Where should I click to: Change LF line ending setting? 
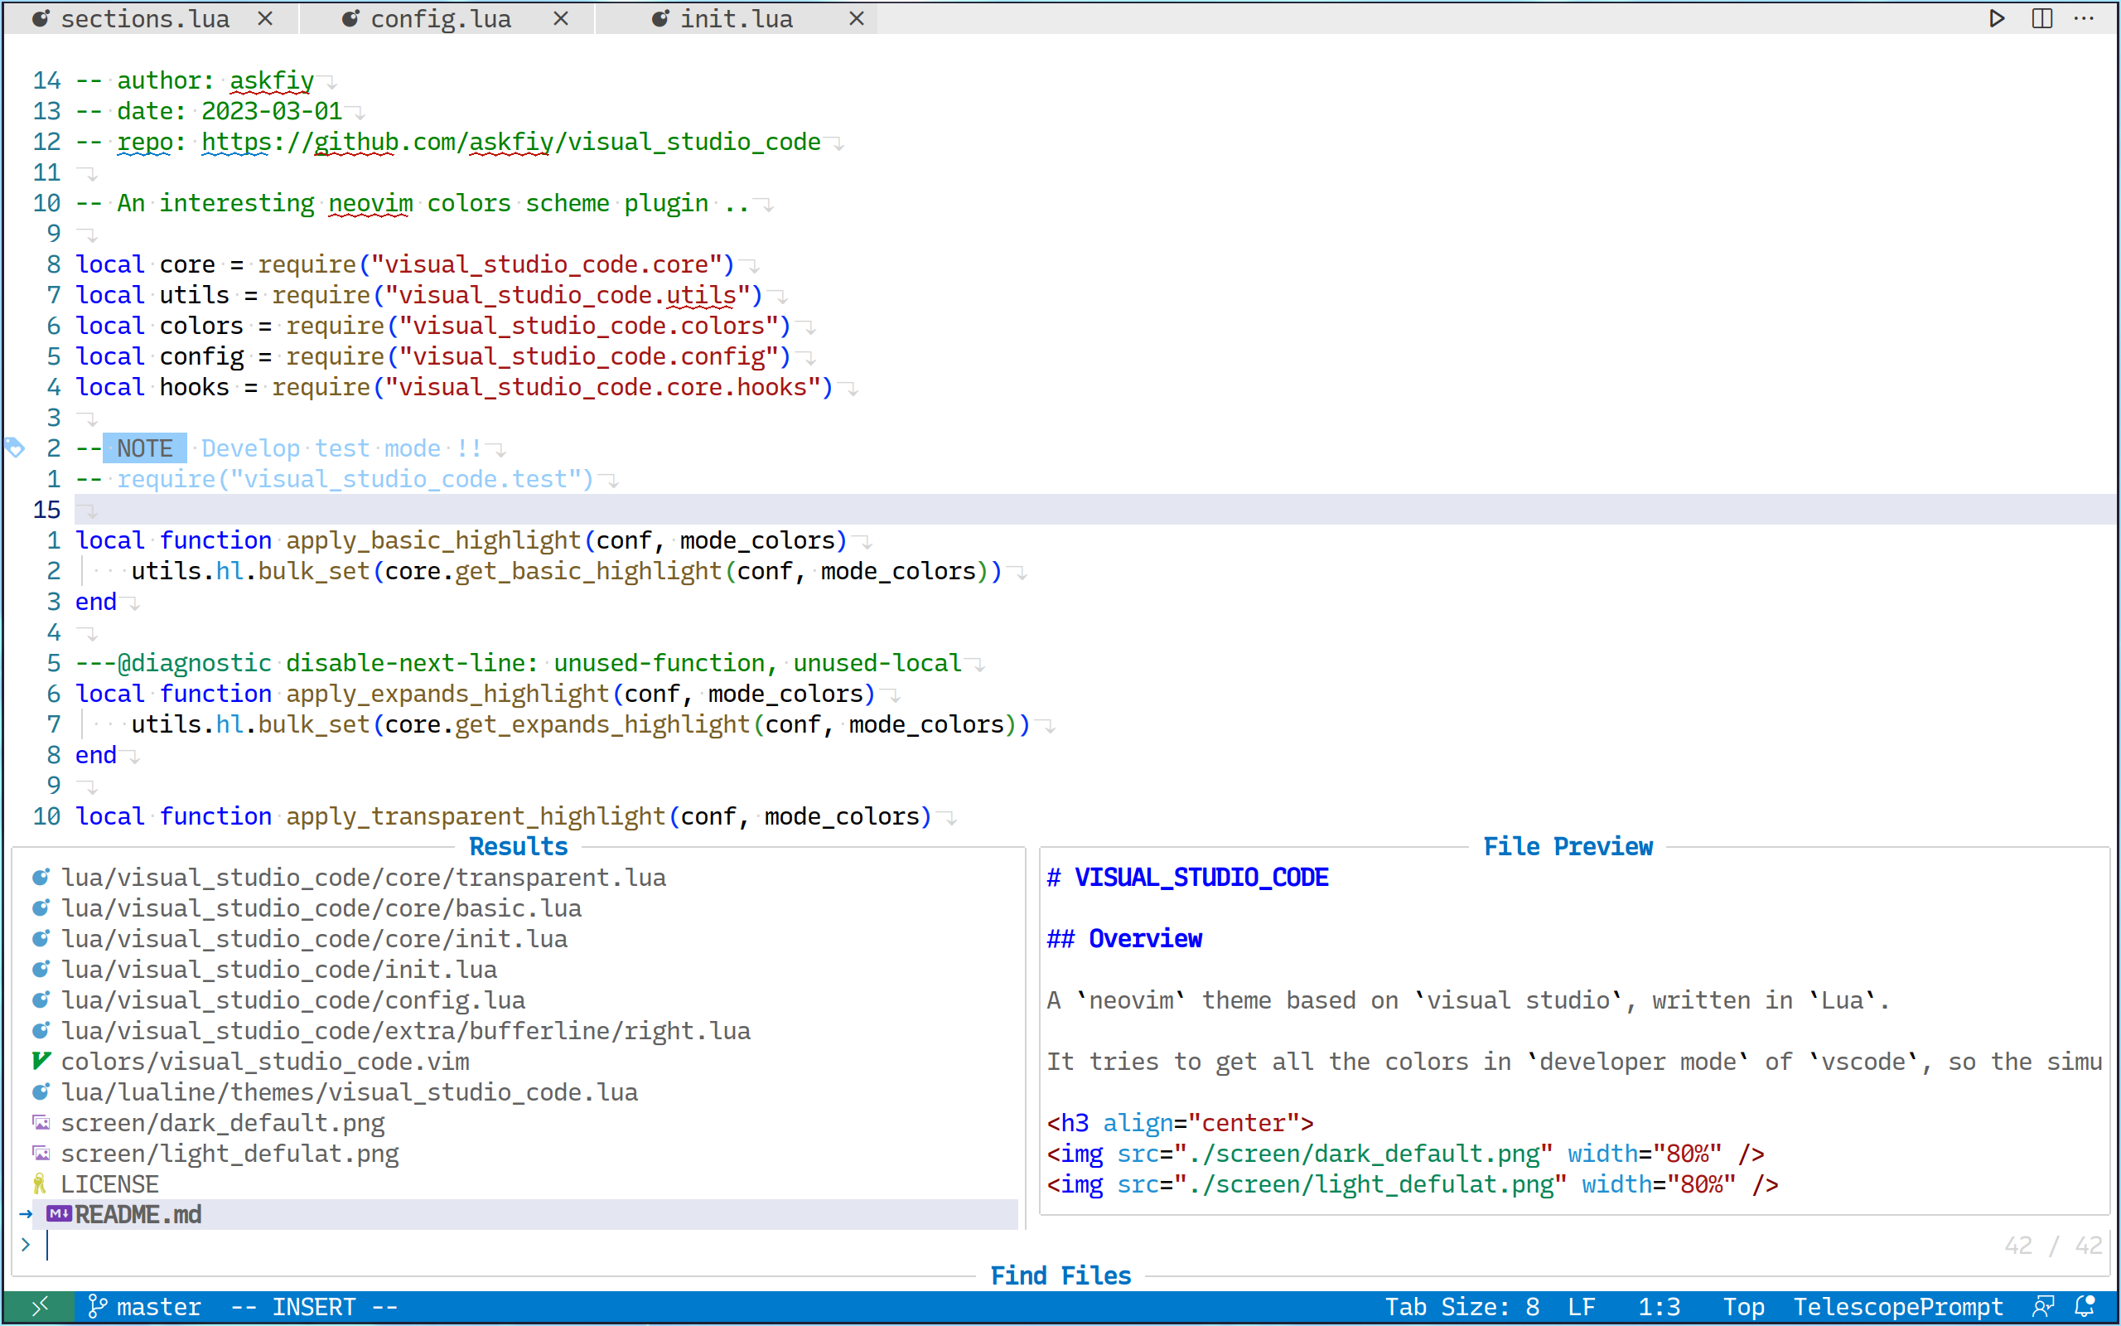(x=1580, y=1307)
